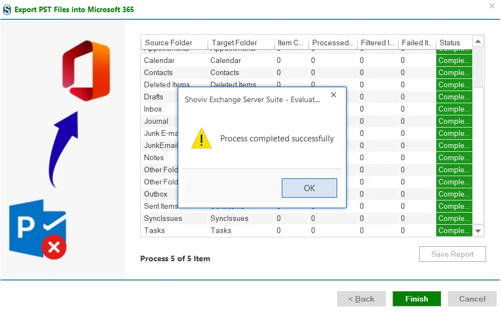This screenshot has width=501, height=312.
Task: Click the Processed... column header
Action: click(x=333, y=43)
